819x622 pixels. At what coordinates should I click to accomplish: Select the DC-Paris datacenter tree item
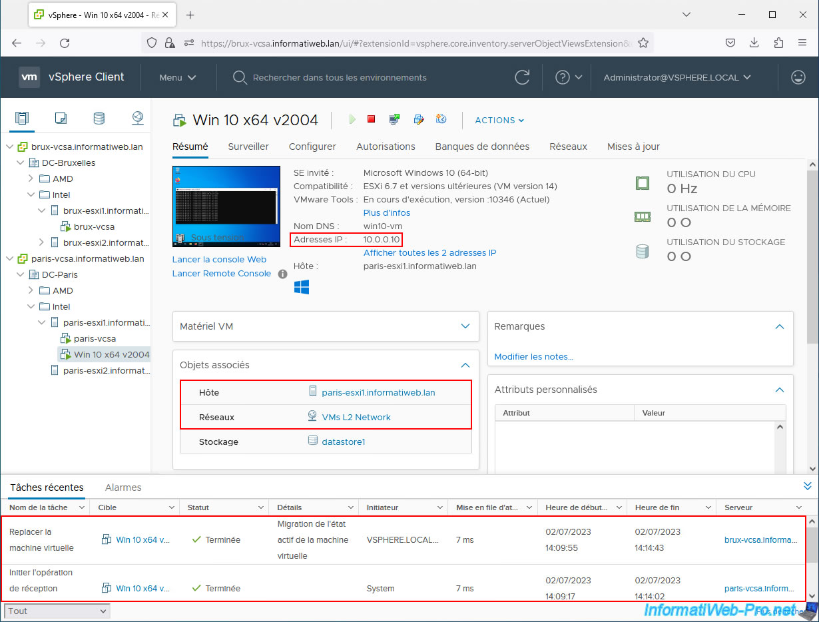click(x=59, y=274)
